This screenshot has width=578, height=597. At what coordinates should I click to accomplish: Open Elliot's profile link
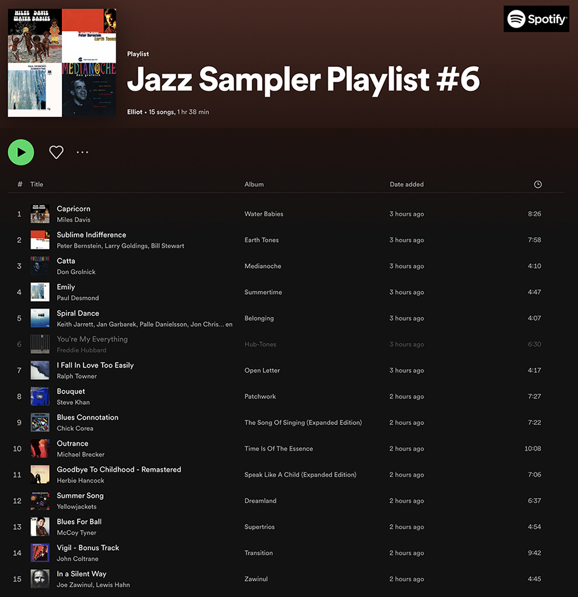[135, 112]
